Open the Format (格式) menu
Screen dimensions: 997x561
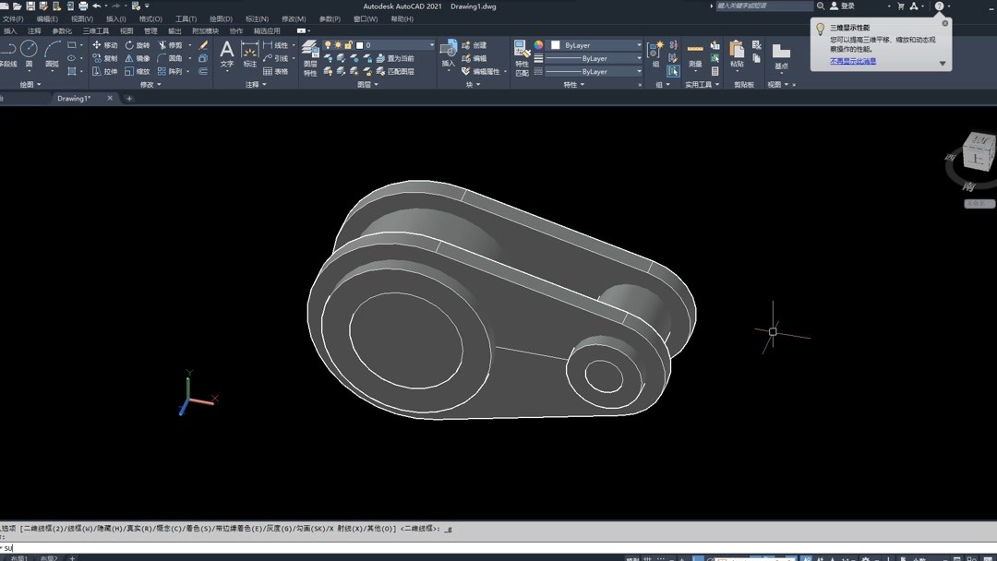point(150,18)
